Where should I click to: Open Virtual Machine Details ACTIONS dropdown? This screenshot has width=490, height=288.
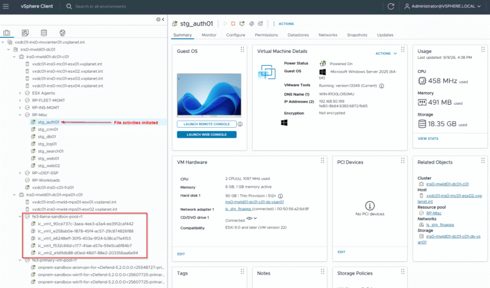click(x=386, y=54)
